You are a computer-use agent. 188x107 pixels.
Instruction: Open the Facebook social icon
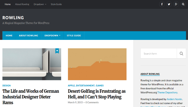[x=162, y=4]
